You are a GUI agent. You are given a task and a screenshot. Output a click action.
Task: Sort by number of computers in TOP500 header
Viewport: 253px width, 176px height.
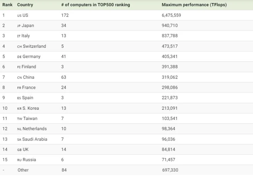point(95,5)
